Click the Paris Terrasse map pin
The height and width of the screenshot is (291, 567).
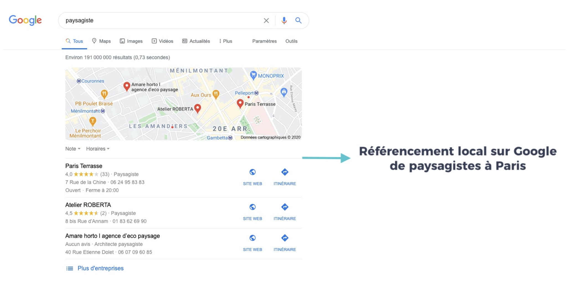[x=240, y=104]
